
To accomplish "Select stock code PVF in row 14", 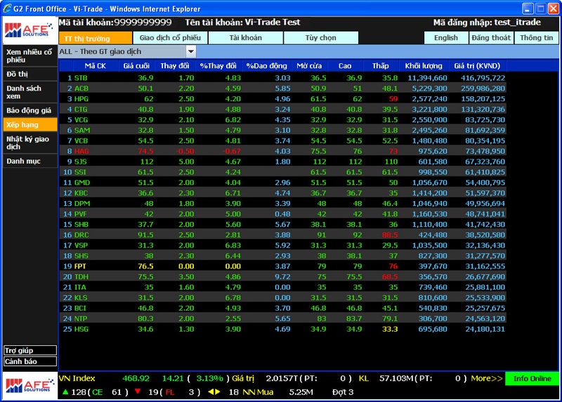I will (81, 214).
